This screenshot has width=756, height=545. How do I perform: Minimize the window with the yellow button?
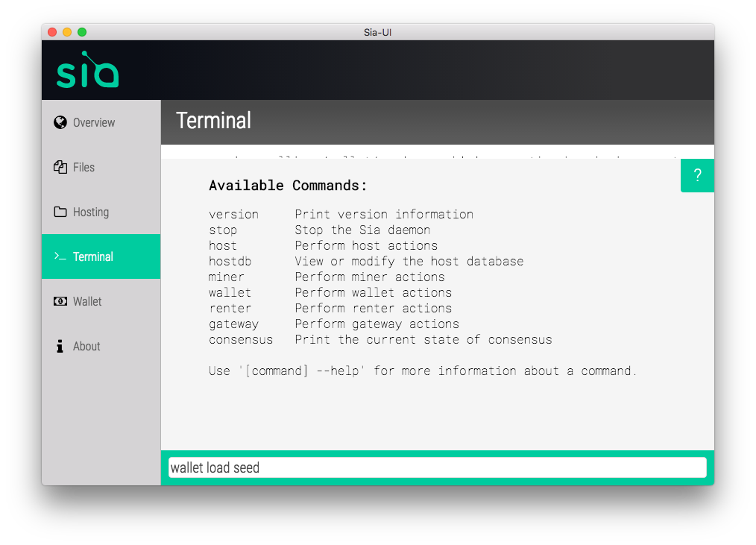[x=68, y=32]
